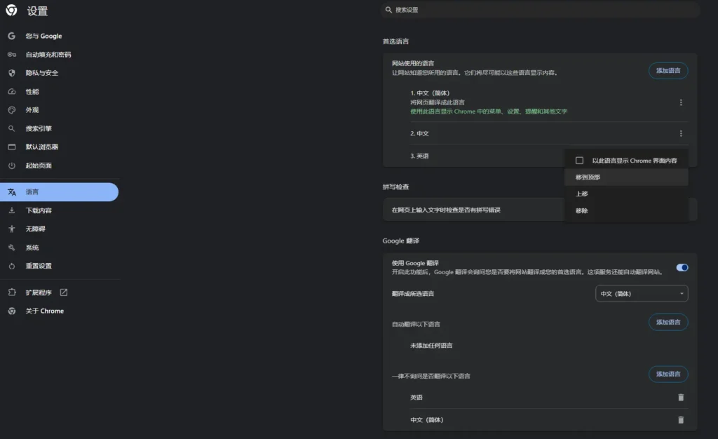Click the power icon for 起始页面
The image size is (718, 439).
[x=11, y=166]
